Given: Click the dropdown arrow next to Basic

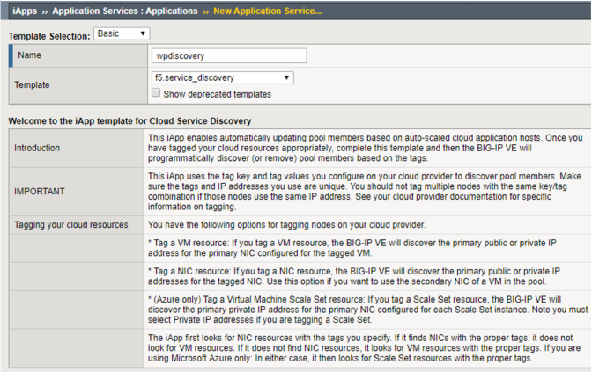Looking at the screenshot, I should [143, 33].
